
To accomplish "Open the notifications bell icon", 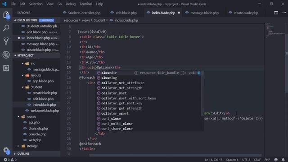I will coord(283,160).
